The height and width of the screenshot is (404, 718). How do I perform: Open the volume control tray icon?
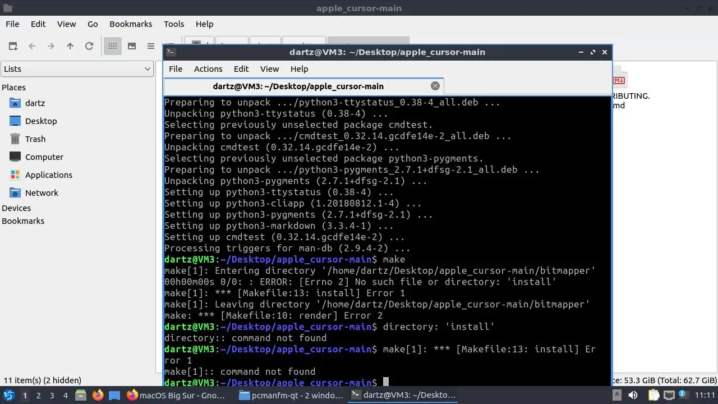tap(633, 396)
